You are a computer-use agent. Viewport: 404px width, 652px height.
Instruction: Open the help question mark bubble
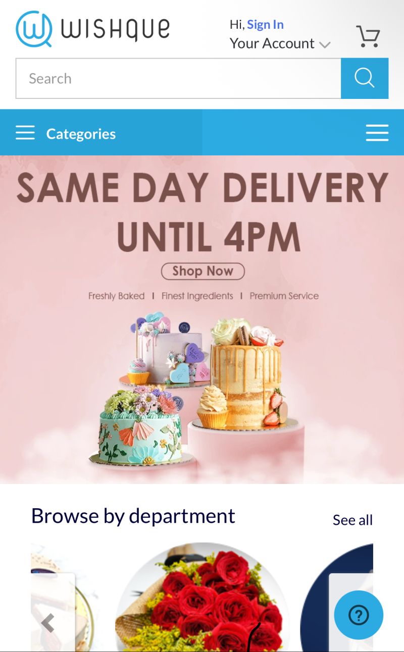tap(359, 615)
